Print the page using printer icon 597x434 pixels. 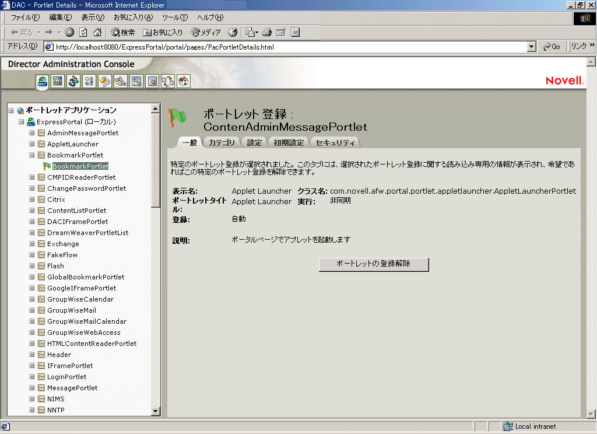[267, 33]
